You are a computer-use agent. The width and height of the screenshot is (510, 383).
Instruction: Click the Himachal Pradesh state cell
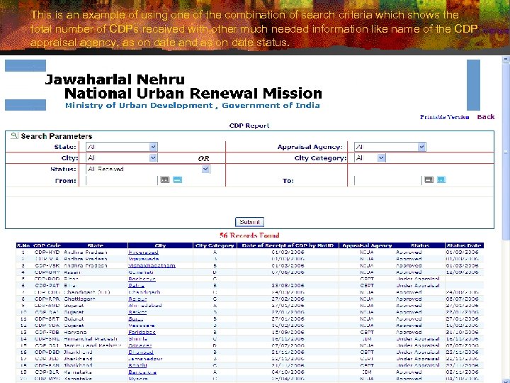point(91,339)
